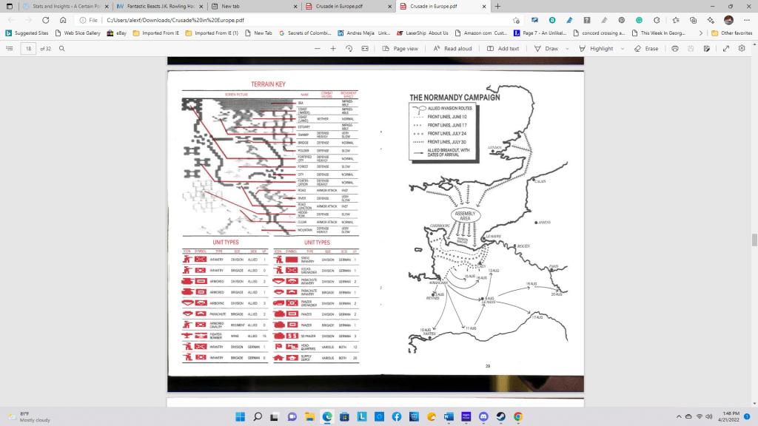Search within the PDF document

pos(61,48)
